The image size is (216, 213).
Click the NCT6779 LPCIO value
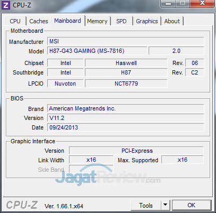point(126,84)
